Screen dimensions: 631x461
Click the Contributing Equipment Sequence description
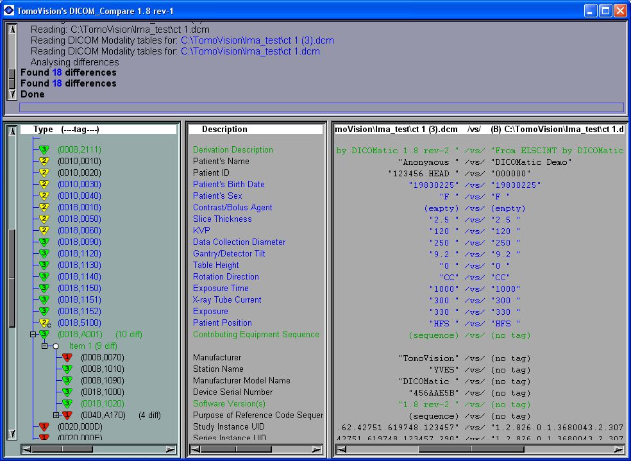pyautogui.click(x=256, y=334)
